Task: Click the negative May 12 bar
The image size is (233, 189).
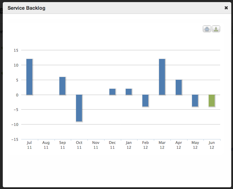Action: pyautogui.click(x=195, y=101)
